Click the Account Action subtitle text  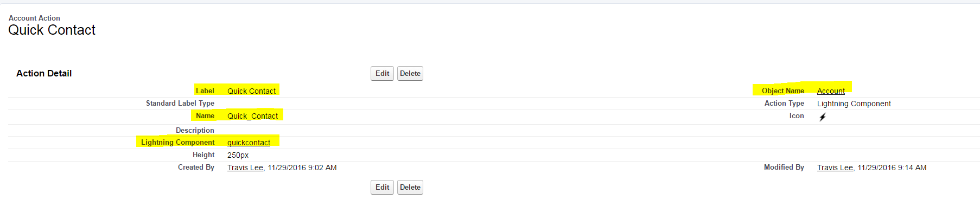34,18
